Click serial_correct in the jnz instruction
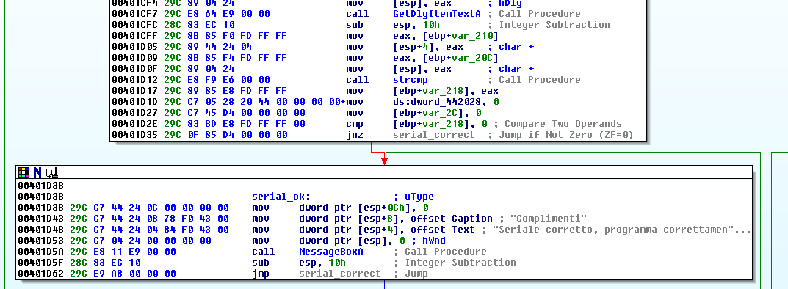Viewport: 788px width, 289px height. point(434,135)
